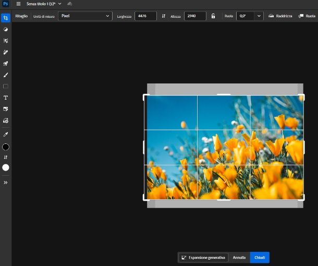Screen dimensions: 318x266
Task: Select the place image tool
Action: (6, 109)
